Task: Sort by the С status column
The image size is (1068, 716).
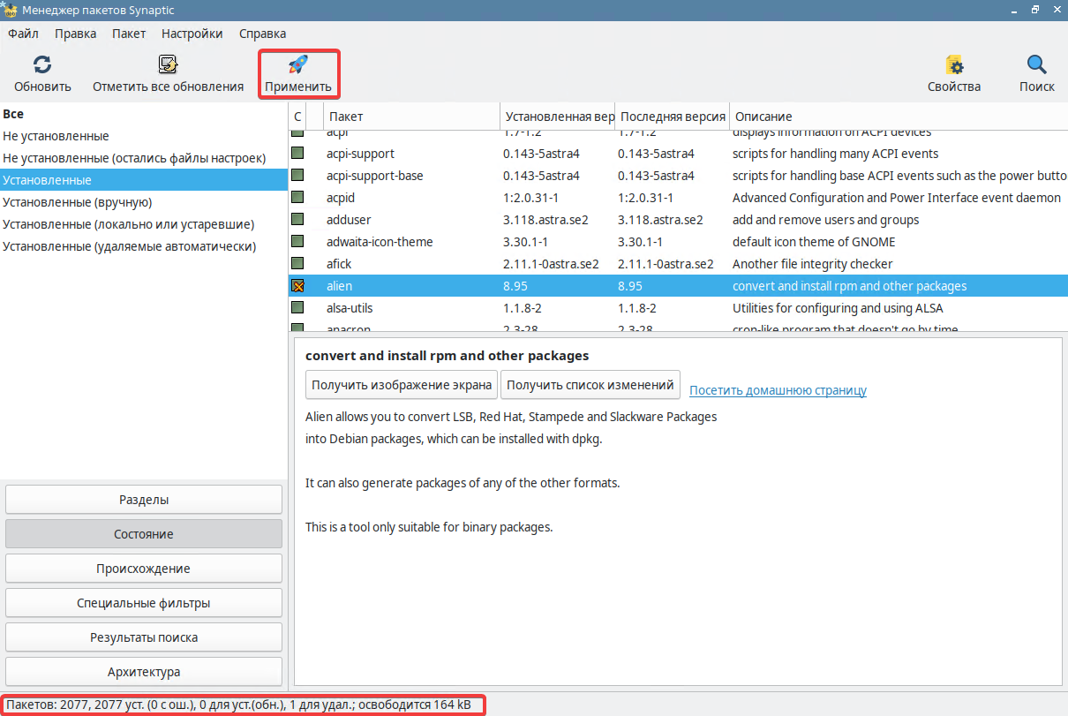Action: pos(297,117)
